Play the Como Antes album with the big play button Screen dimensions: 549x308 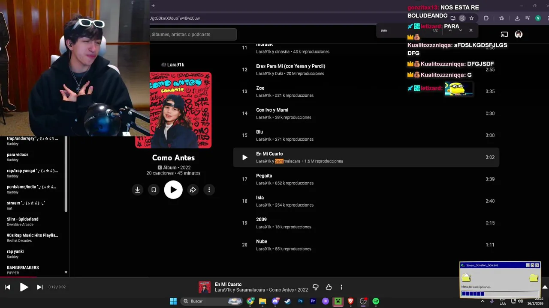tap(173, 190)
